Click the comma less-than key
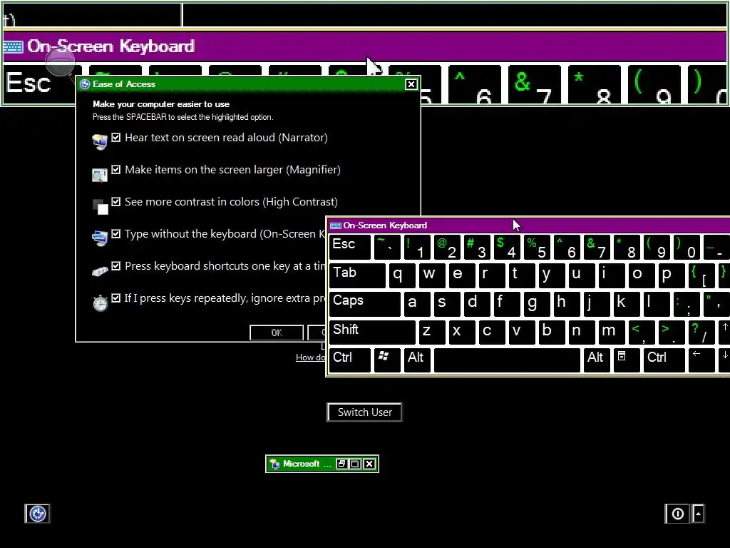This screenshot has height=548, width=730. [x=642, y=333]
